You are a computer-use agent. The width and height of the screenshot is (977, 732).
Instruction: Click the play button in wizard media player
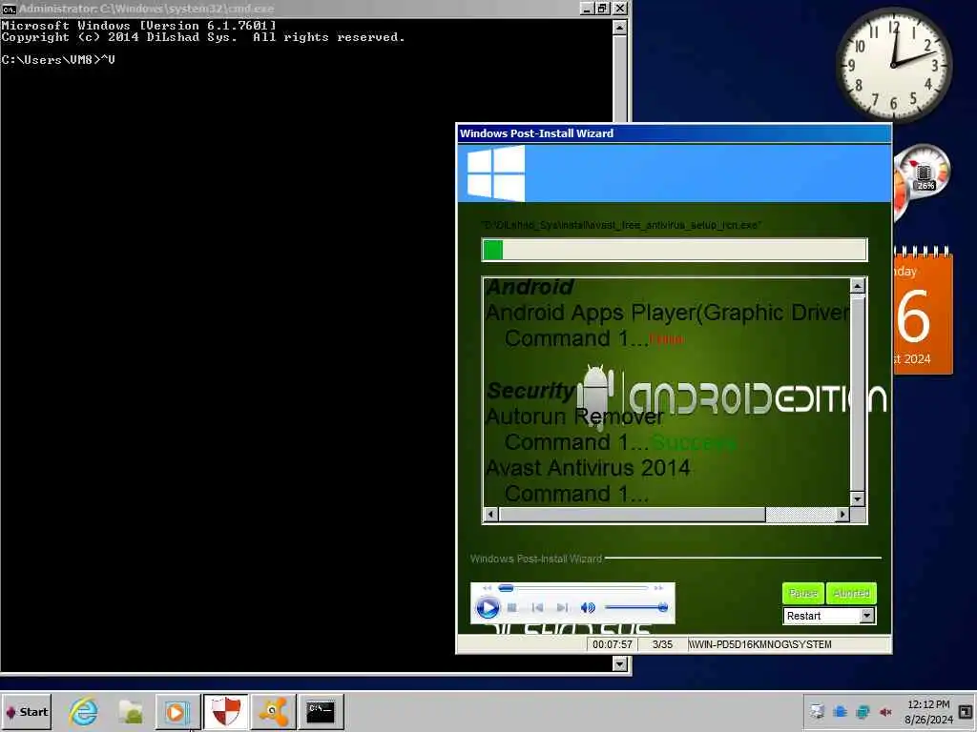click(488, 607)
